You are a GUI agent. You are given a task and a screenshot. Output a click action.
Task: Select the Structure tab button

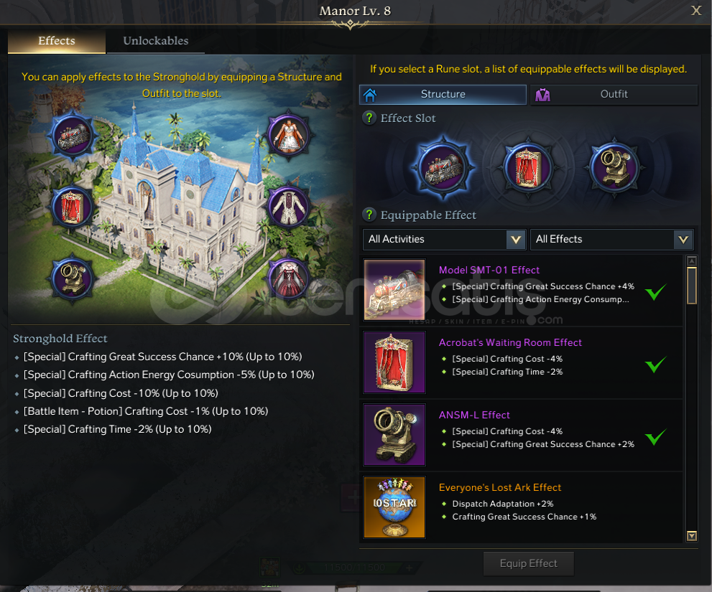[x=443, y=94]
